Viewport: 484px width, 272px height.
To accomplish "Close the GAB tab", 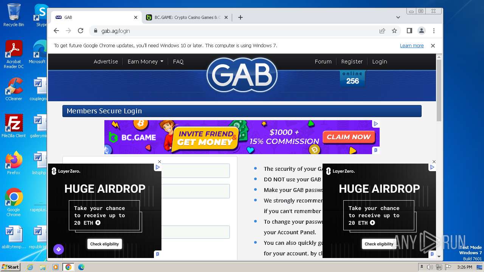I will pos(136,17).
